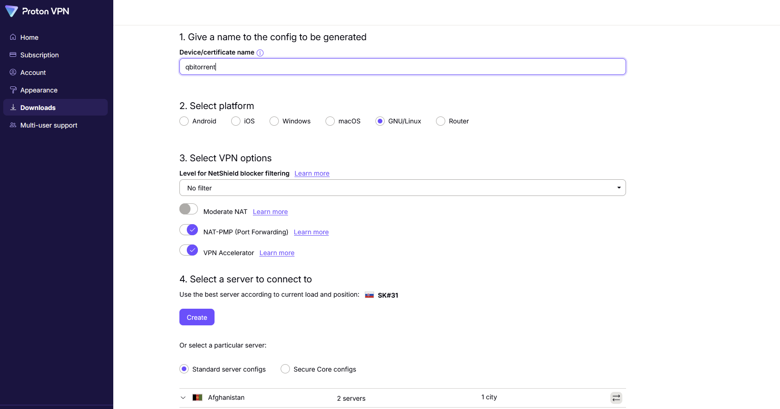Image resolution: width=780 pixels, height=409 pixels.
Task: Enable the Moderate NAT toggle
Action: (x=189, y=209)
